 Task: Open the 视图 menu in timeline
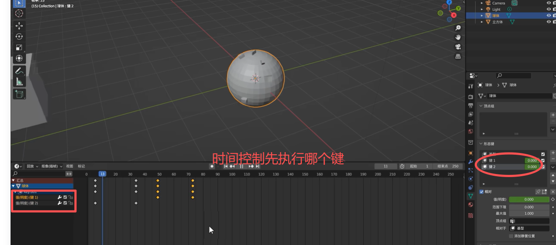[69, 166]
